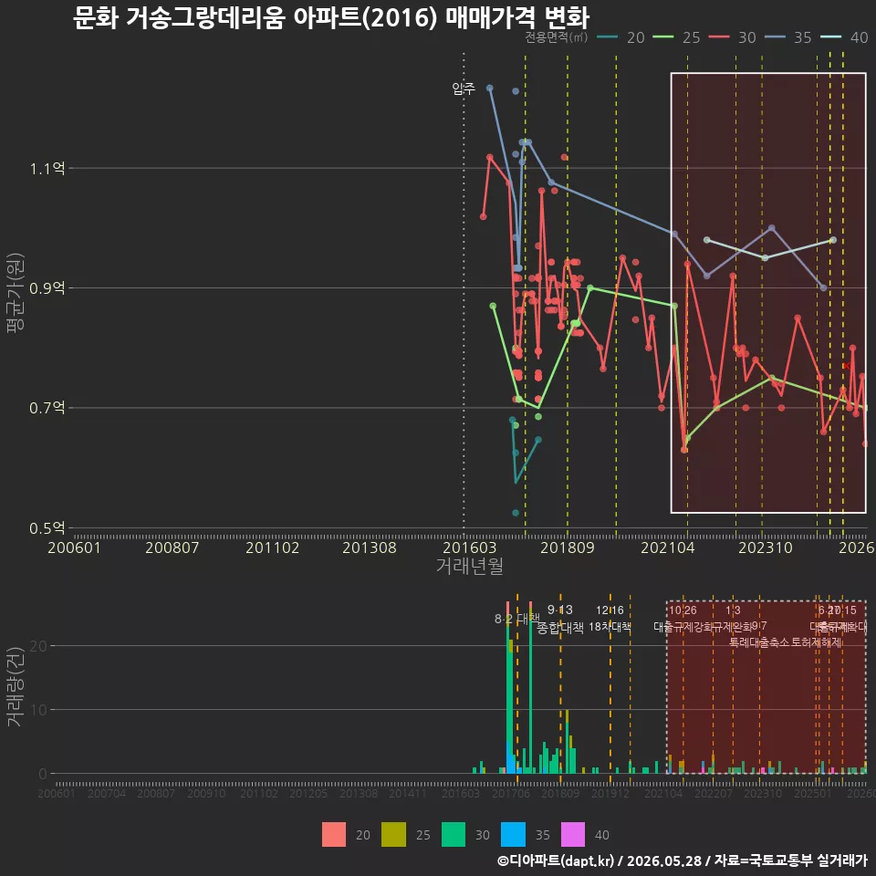This screenshot has height=876, width=876.
Task: Click the '전용면적(㎡)' legend heading
Action: click(x=556, y=36)
